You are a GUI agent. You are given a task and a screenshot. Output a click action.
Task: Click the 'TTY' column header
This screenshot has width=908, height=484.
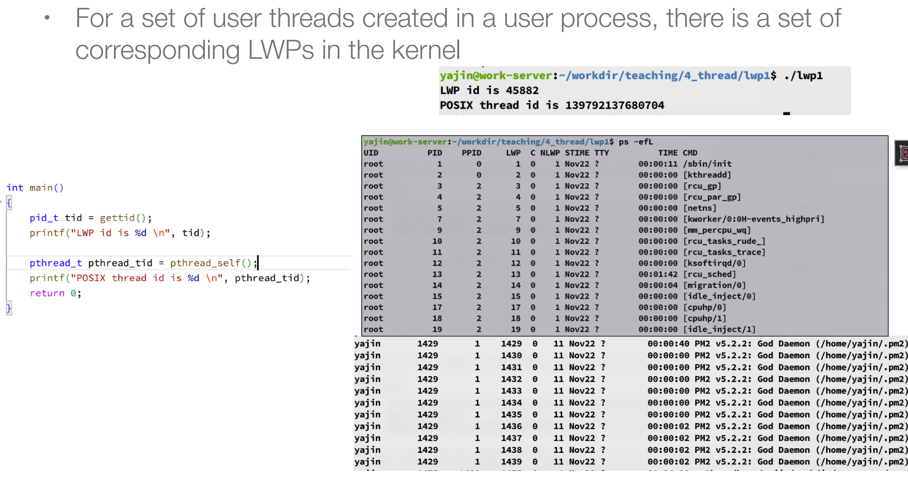602,153
